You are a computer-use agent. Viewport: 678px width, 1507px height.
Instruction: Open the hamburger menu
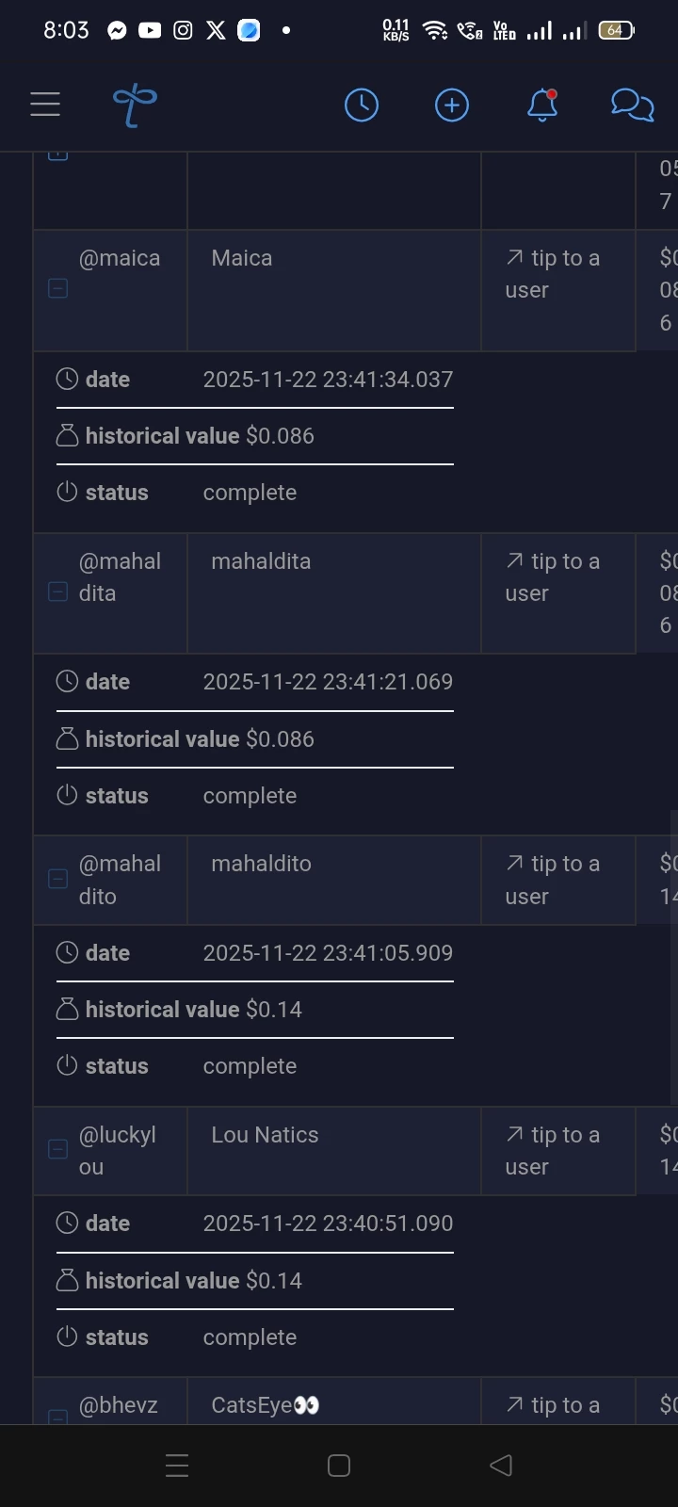point(45,105)
